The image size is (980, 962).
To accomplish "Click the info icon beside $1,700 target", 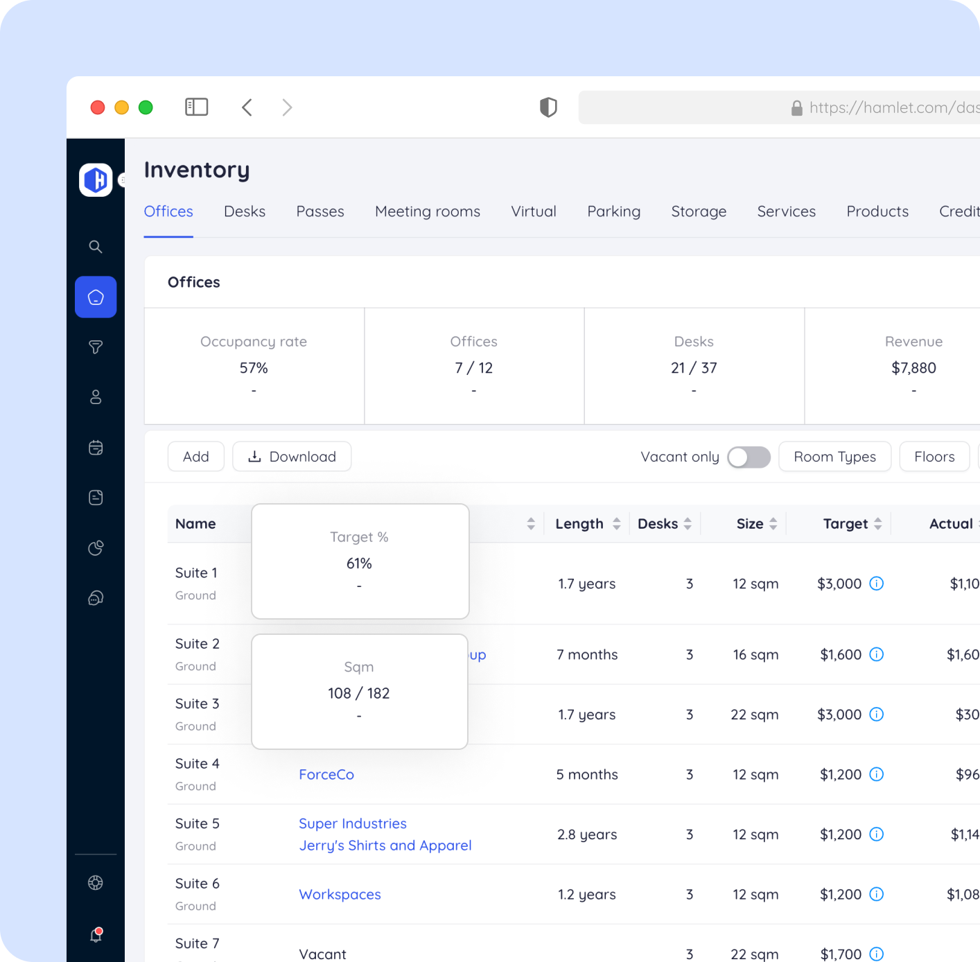I will pos(877,954).
